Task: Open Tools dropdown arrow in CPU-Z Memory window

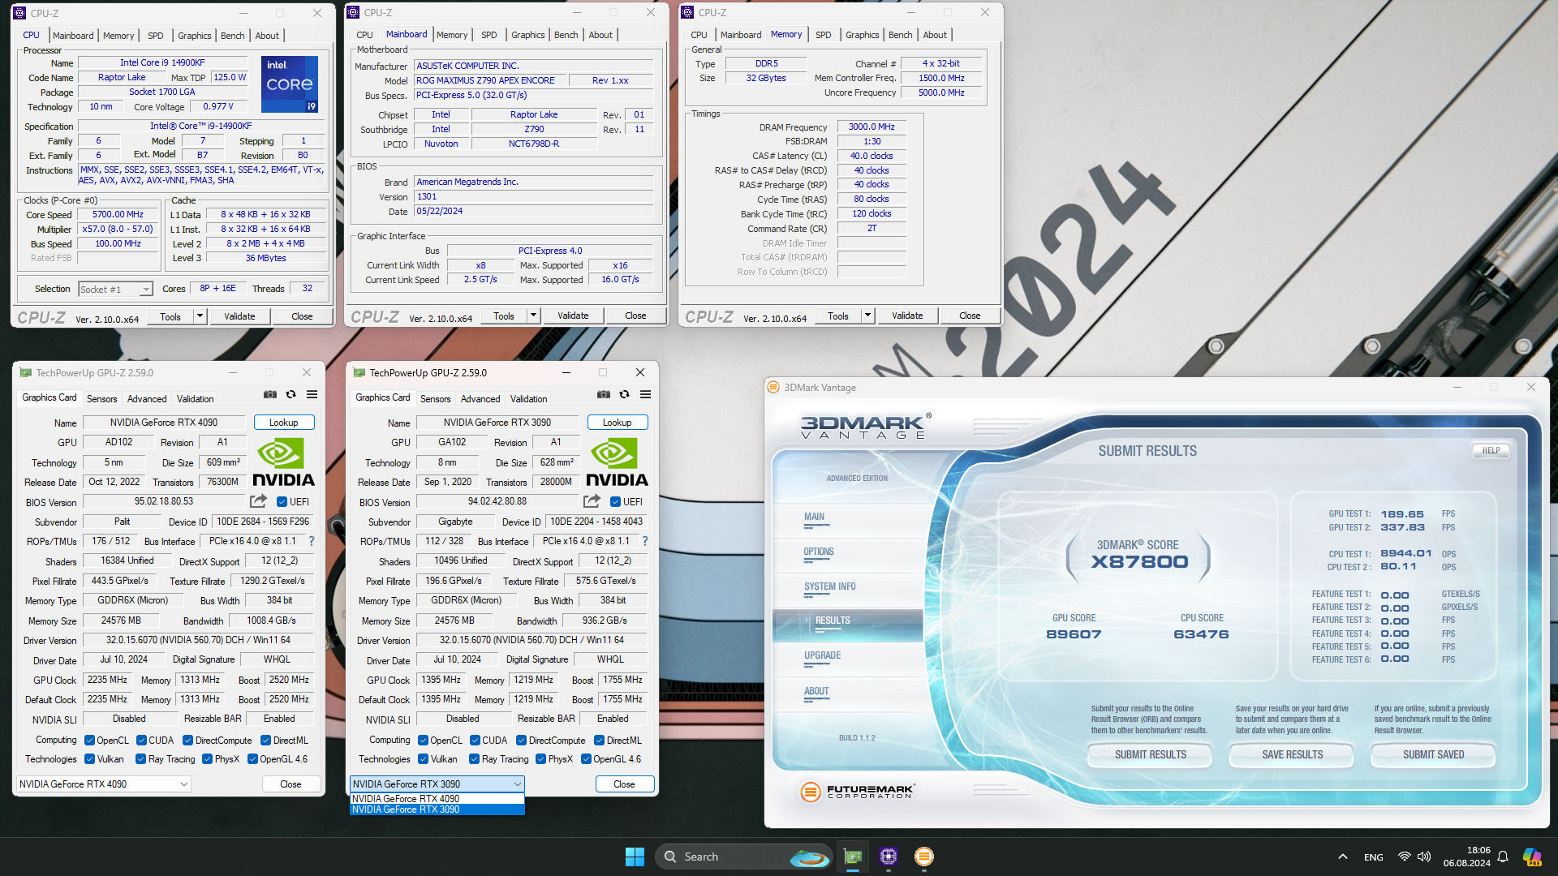Action: pos(867,316)
